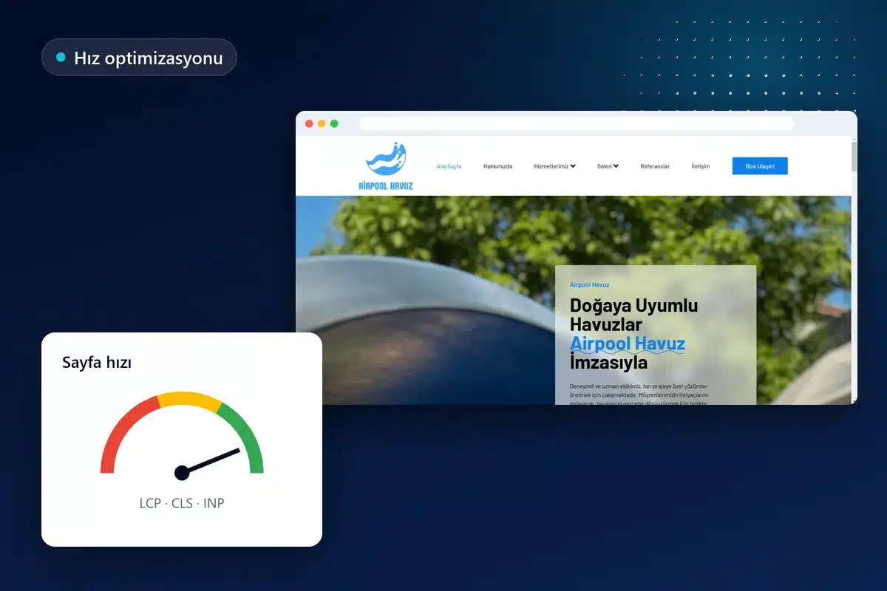Click the yellow minimize window dot
Image resolution: width=887 pixels, height=591 pixels.
[322, 123]
